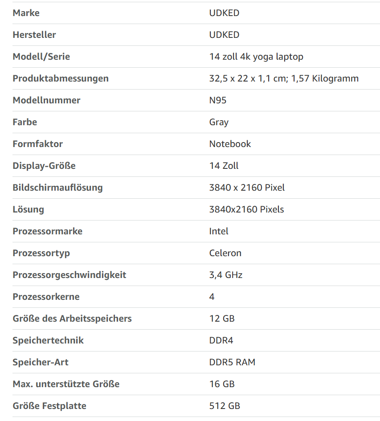Click the Speichertechnik value DDR4
The image size is (380, 421).
[221, 340]
